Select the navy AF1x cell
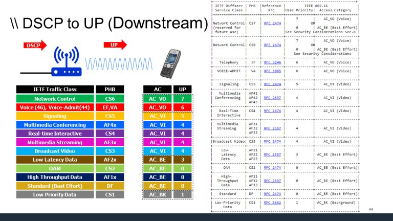Viewport: 393px width, 221px height. tap(110, 177)
